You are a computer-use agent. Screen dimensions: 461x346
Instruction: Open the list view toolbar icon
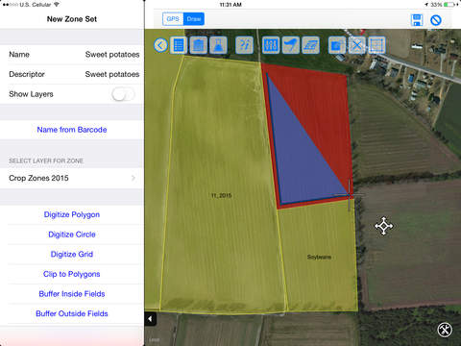pos(179,45)
